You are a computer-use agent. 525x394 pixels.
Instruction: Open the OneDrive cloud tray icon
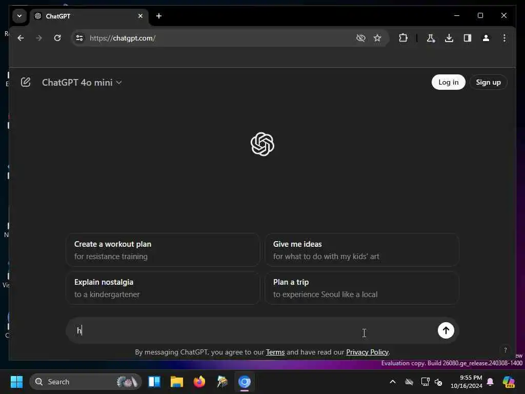(409, 382)
